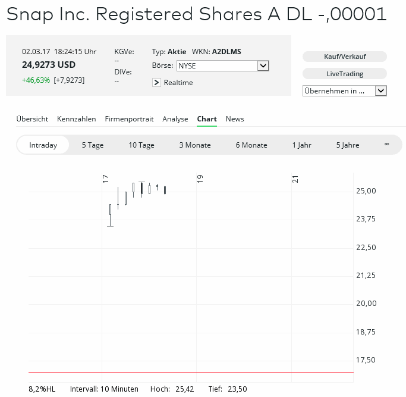Screen dimensions: 406x397
Task: Select the Intraday time range
Action: (x=43, y=145)
